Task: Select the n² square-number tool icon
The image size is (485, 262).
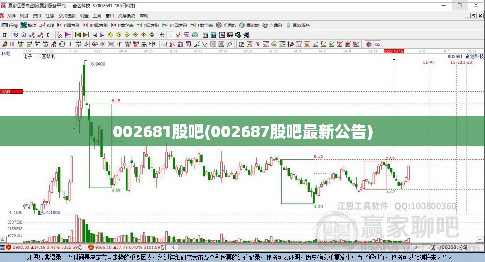Action: tap(78, 44)
